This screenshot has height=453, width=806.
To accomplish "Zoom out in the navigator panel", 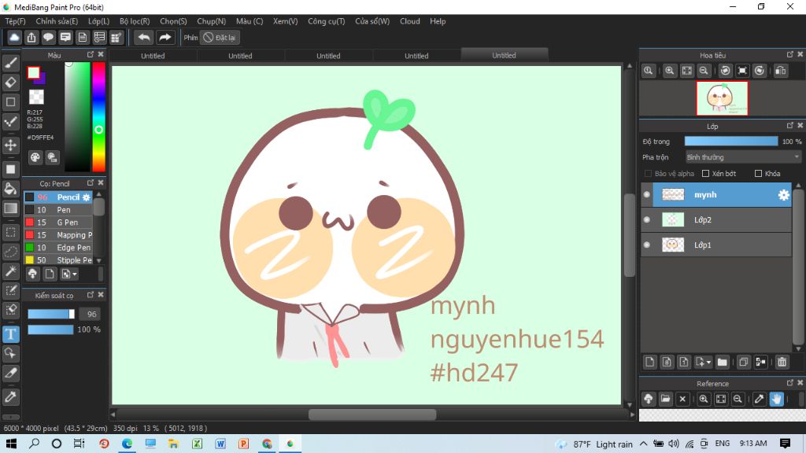I will tap(704, 71).
